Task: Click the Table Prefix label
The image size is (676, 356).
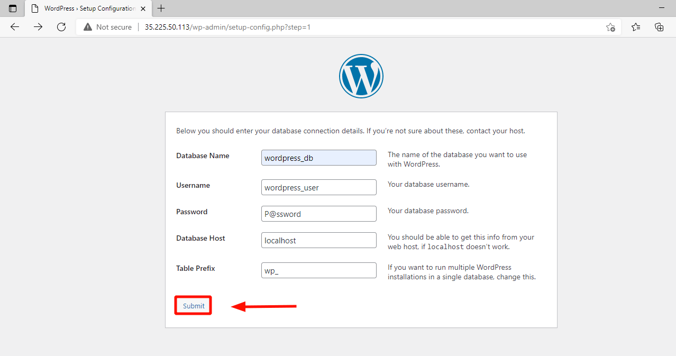Action: tap(196, 269)
